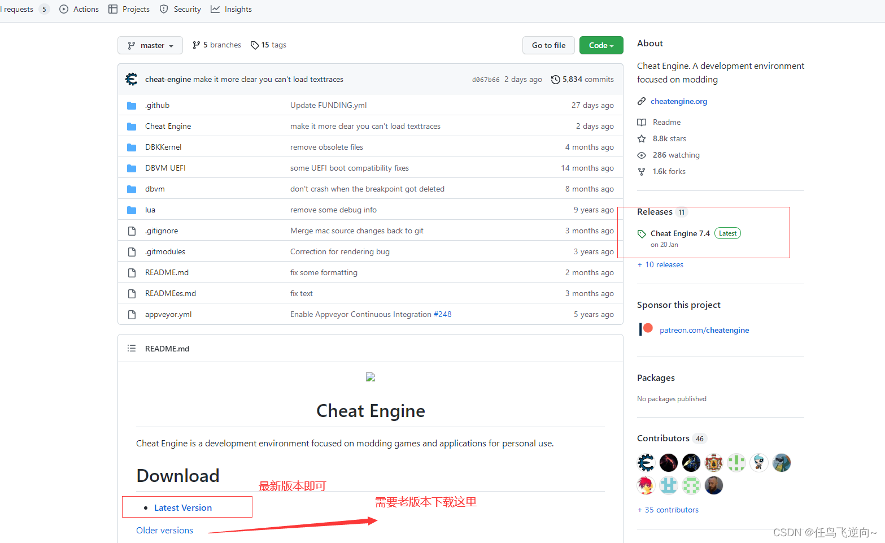Click the folder icon for DBKKernel

(132, 147)
